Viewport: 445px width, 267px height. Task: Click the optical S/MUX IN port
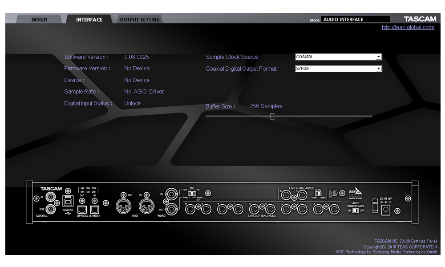(x=94, y=210)
